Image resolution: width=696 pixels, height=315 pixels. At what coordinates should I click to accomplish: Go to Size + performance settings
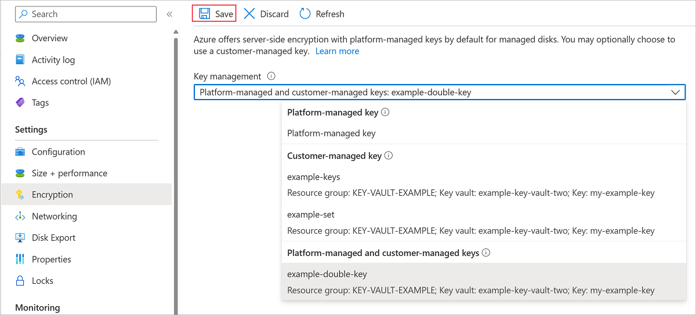69,173
